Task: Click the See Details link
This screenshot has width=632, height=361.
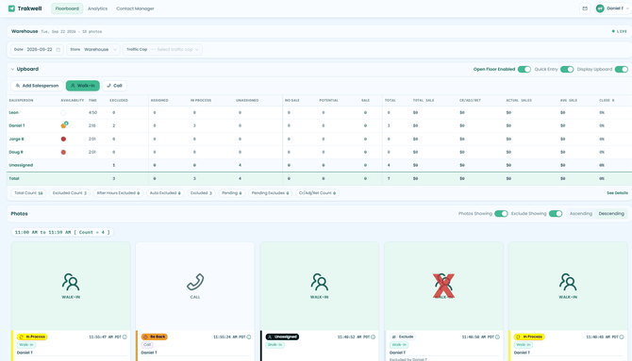Action: pyautogui.click(x=617, y=193)
